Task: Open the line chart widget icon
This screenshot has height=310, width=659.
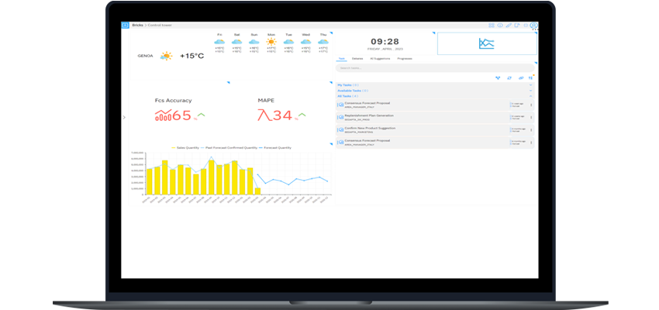Action: point(486,43)
